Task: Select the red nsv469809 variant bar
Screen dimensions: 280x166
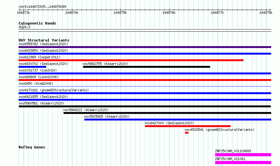Action: [145, 80]
